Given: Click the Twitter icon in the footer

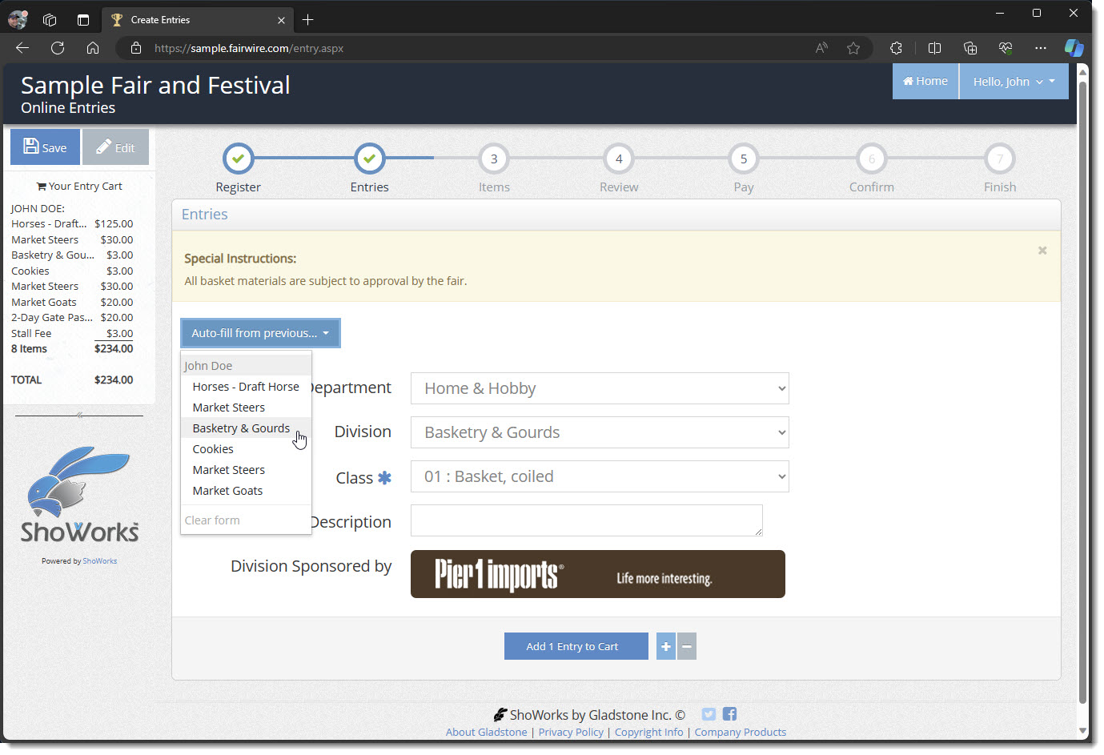Looking at the screenshot, I should pyautogui.click(x=709, y=714).
